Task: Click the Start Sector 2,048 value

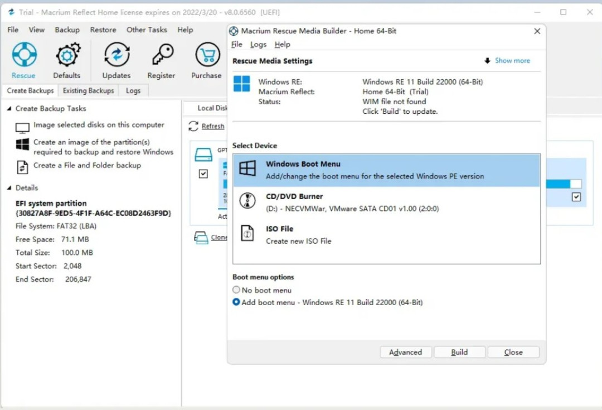Action: 72,266
